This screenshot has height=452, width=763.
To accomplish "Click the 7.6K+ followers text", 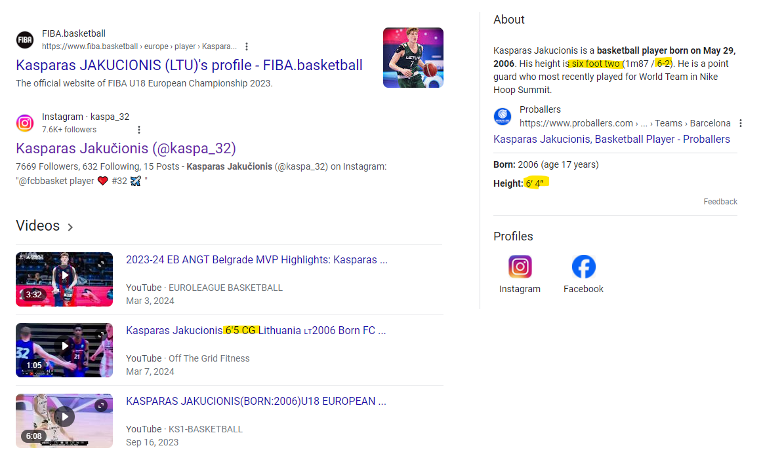I will click(69, 130).
